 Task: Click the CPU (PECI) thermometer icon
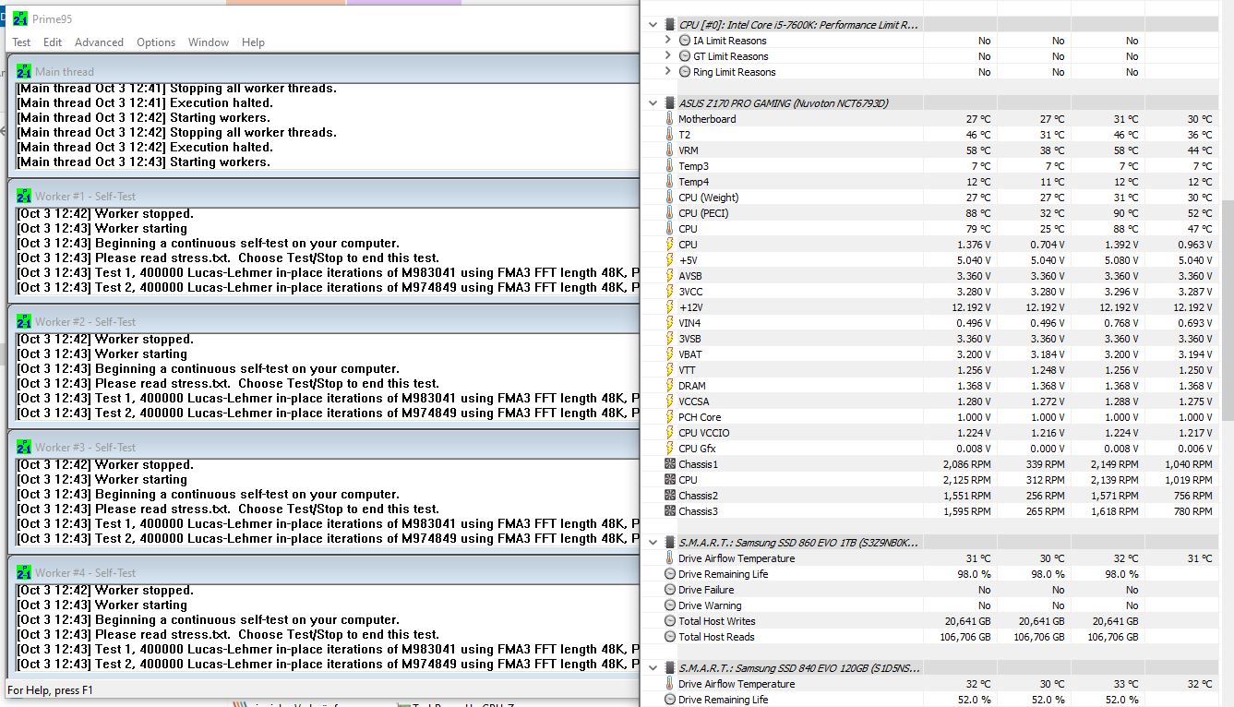tap(670, 213)
